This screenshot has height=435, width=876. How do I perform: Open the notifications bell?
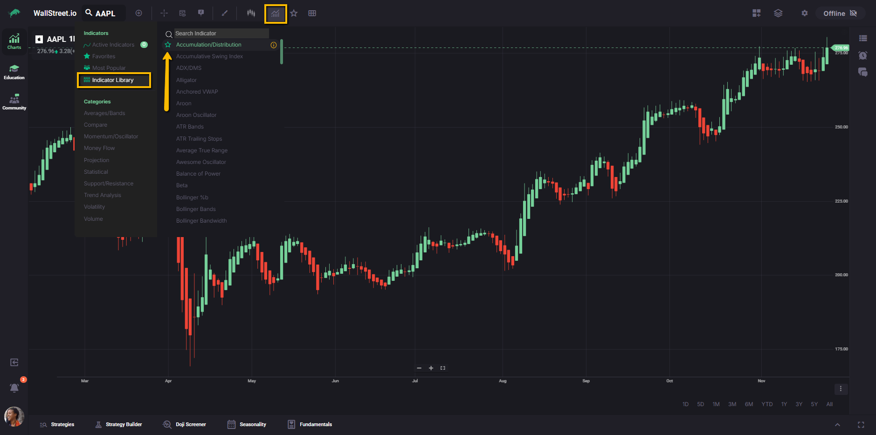(14, 387)
